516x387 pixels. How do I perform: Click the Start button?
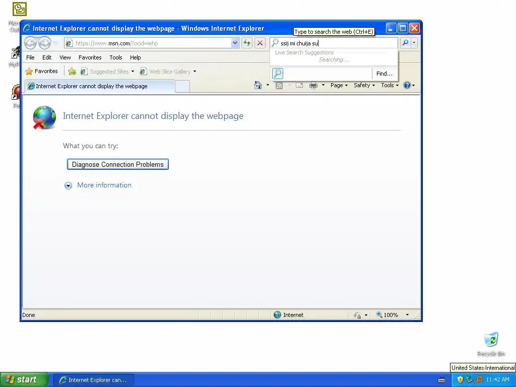24,380
